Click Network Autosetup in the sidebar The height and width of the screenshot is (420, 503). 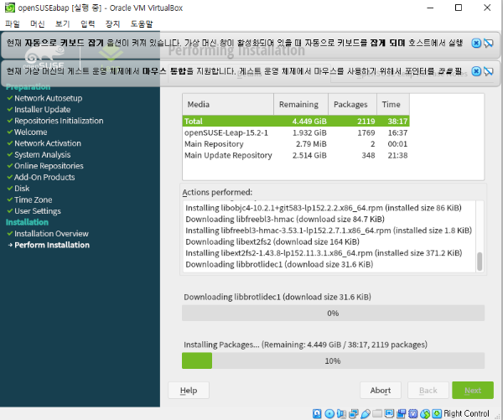coord(48,98)
